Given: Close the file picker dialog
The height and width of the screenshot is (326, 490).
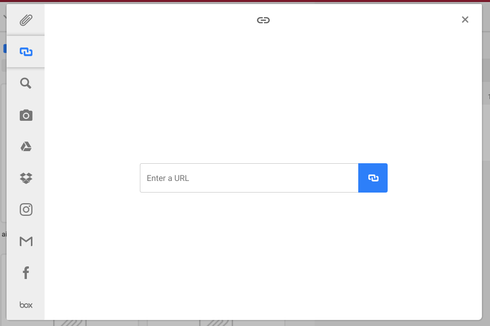Looking at the screenshot, I should coord(465,20).
